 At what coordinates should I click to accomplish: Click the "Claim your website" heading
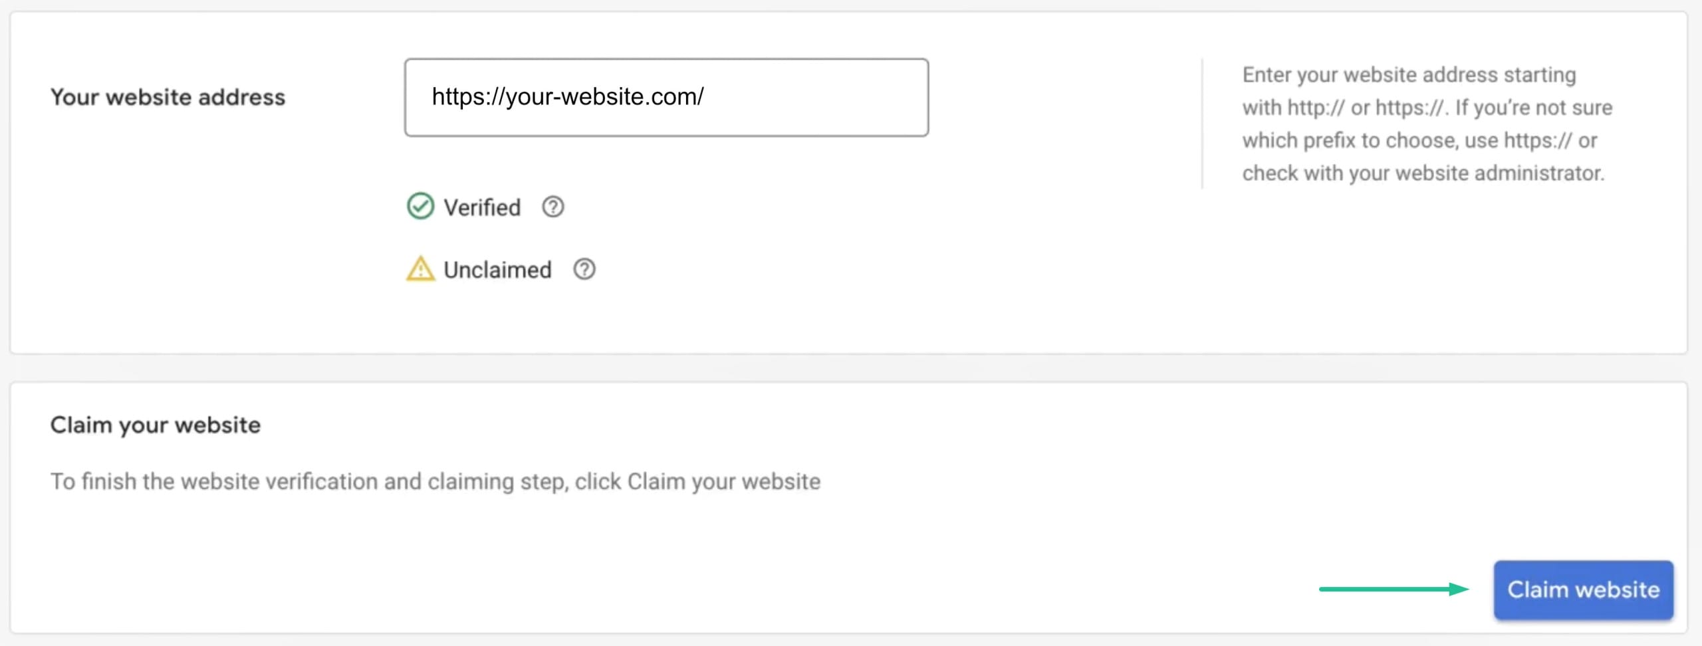(156, 425)
